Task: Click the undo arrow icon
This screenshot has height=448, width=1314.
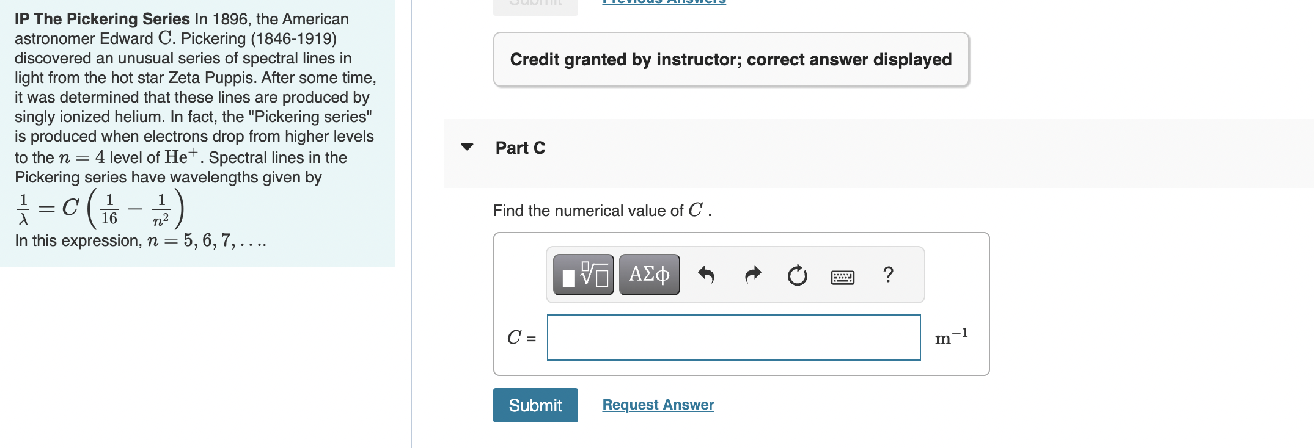Action: (706, 275)
